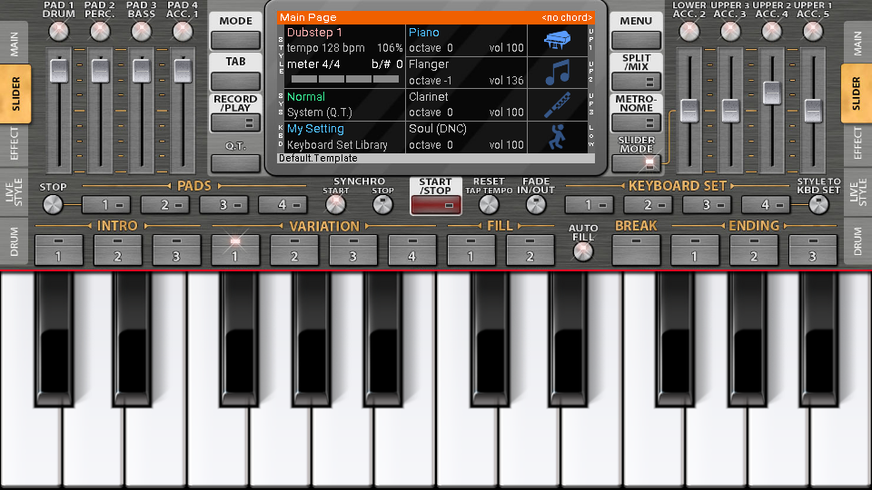Turn the PAD 3 BASS knob

pyautogui.click(x=142, y=32)
